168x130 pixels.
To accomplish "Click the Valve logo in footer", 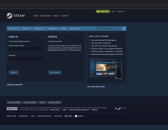I will pos(12,108).
